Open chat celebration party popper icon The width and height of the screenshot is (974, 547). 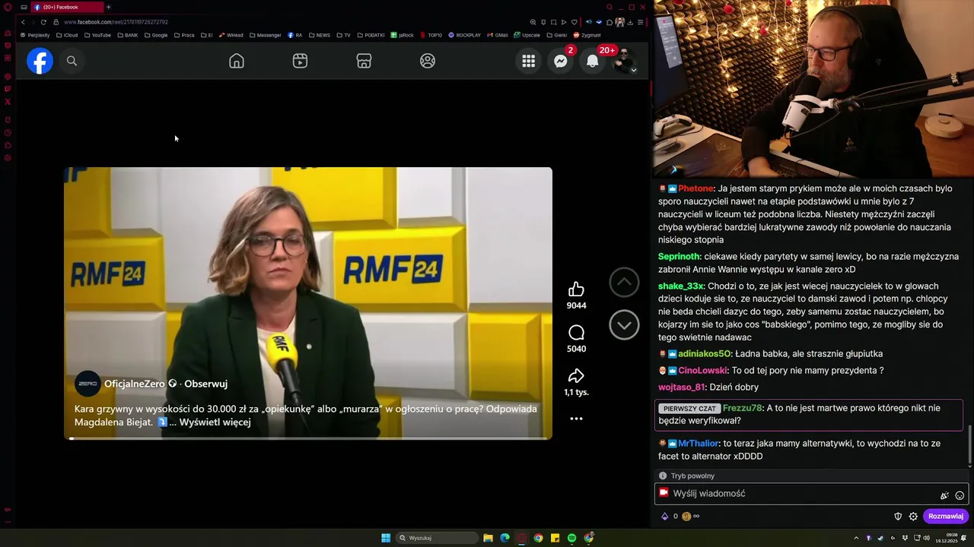pos(944,495)
